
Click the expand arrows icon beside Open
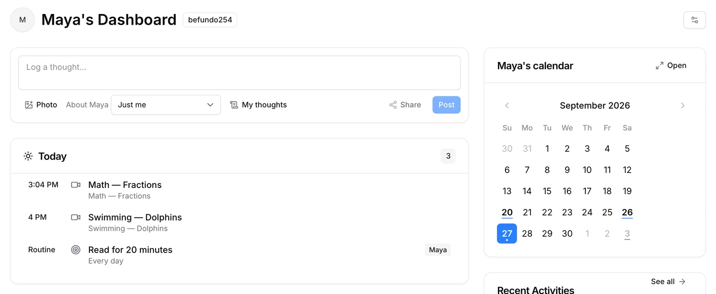tap(660, 66)
